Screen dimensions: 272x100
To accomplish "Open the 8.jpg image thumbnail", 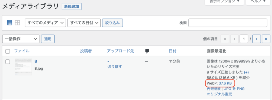I will (23, 67).
